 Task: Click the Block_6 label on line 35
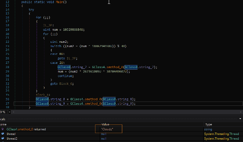(x=43, y=95)
